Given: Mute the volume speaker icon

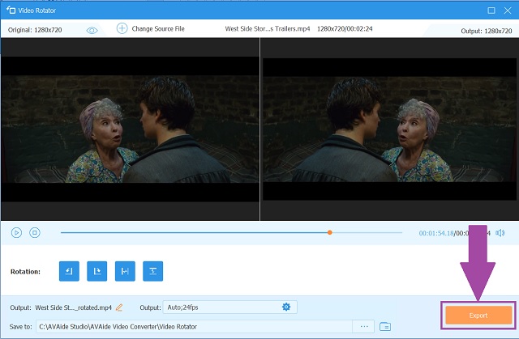Looking at the screenshot, I should pyautogui.click(x=500, y=233).
